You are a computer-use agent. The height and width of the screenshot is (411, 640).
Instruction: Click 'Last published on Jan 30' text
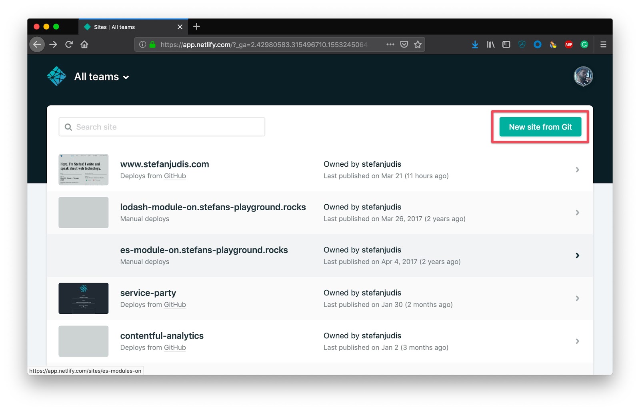pyautogui.click(x=388, y=305)
